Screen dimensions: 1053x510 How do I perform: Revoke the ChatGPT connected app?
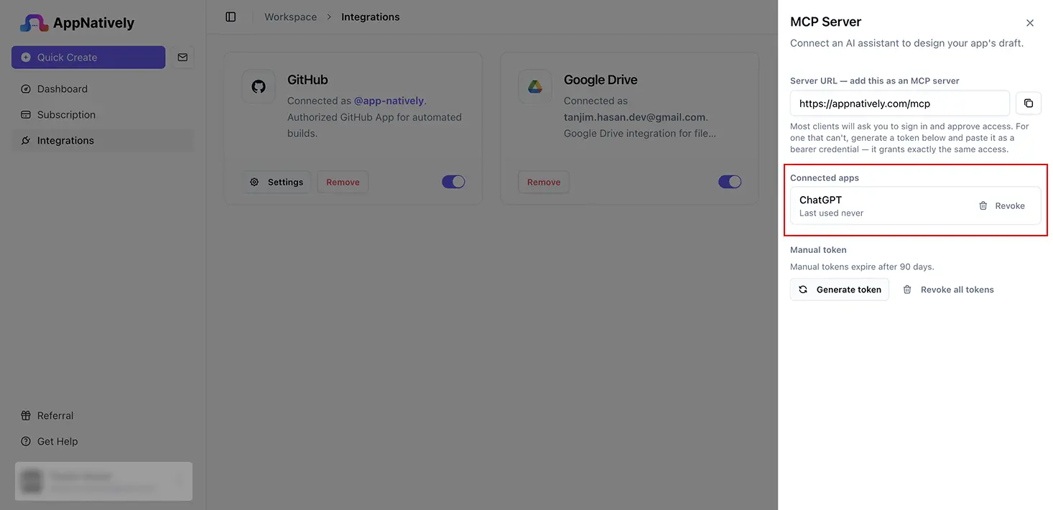1002,206
